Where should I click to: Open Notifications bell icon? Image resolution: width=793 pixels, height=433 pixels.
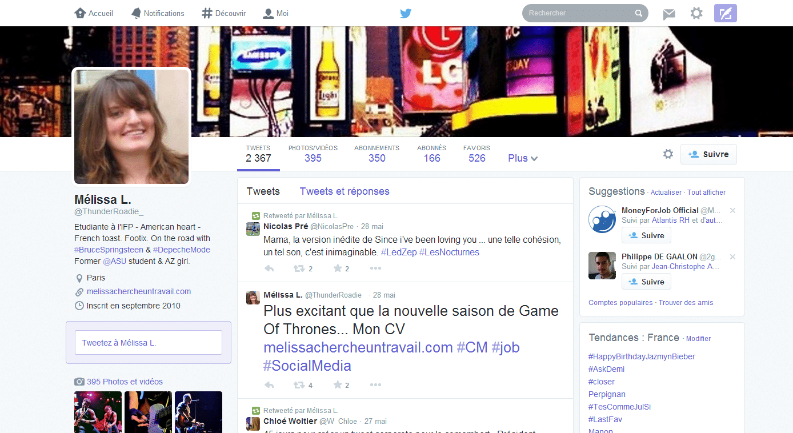coord(136,13)
